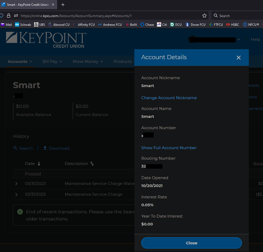This screenshot has width=263, height=252.
Task: Click the bookmark star in the address bar
Action: click(x=204, y=16)
